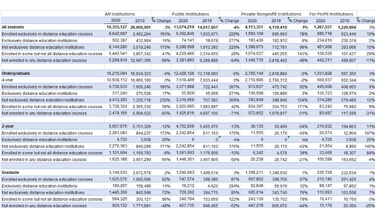Click % Change header beside All Institutions
375x208 pixels.
click(162, 21)
